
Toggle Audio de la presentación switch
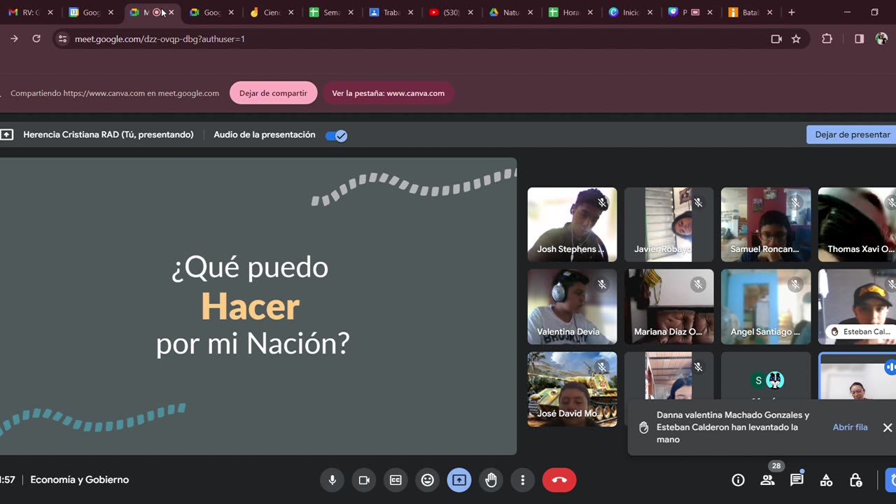[x=337, y=136]
